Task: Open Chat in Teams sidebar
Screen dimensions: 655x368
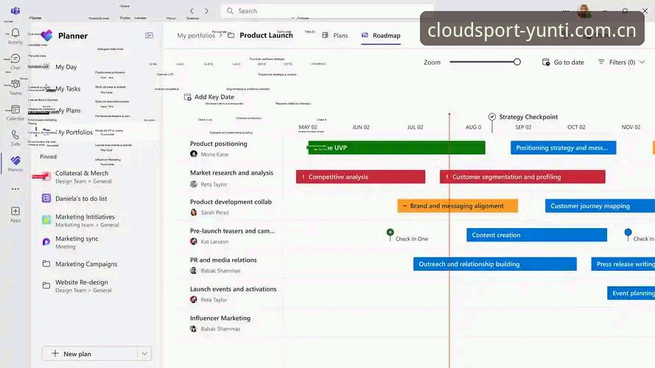Action: (x=15, y=58)
